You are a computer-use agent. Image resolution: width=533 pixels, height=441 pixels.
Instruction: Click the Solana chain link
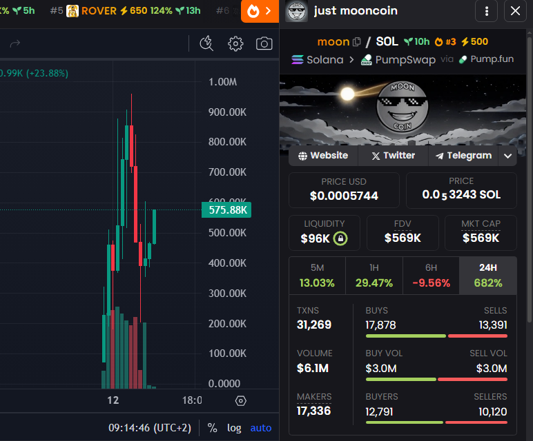click(318, 60)
